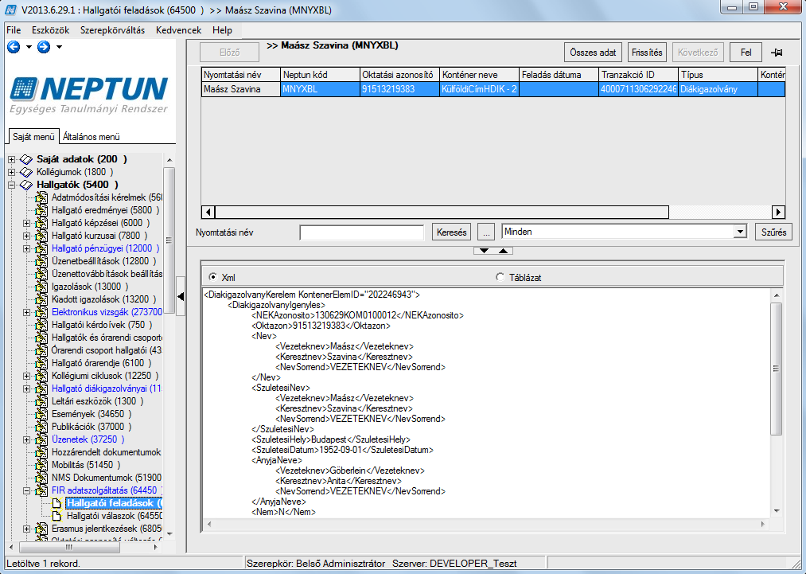Image resolution: width=806 pixels, height=574 pixels.
Task: Click the up-arrow panel splitter button
Action: [503, 251]
